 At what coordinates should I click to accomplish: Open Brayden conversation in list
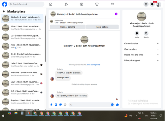coord(22,102)
